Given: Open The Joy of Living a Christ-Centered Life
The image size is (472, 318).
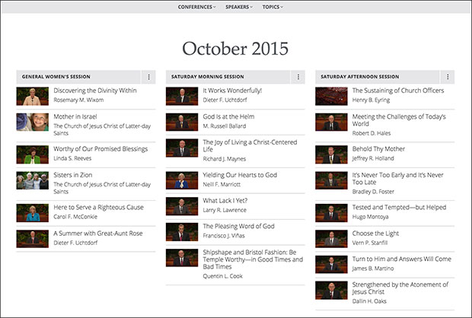Looking at the screenshot, I should point(250,145).
